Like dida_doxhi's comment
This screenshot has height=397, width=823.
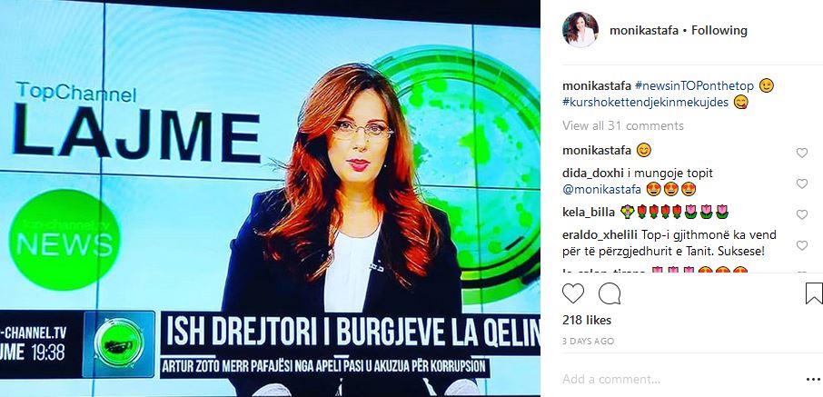click(801, 184)
